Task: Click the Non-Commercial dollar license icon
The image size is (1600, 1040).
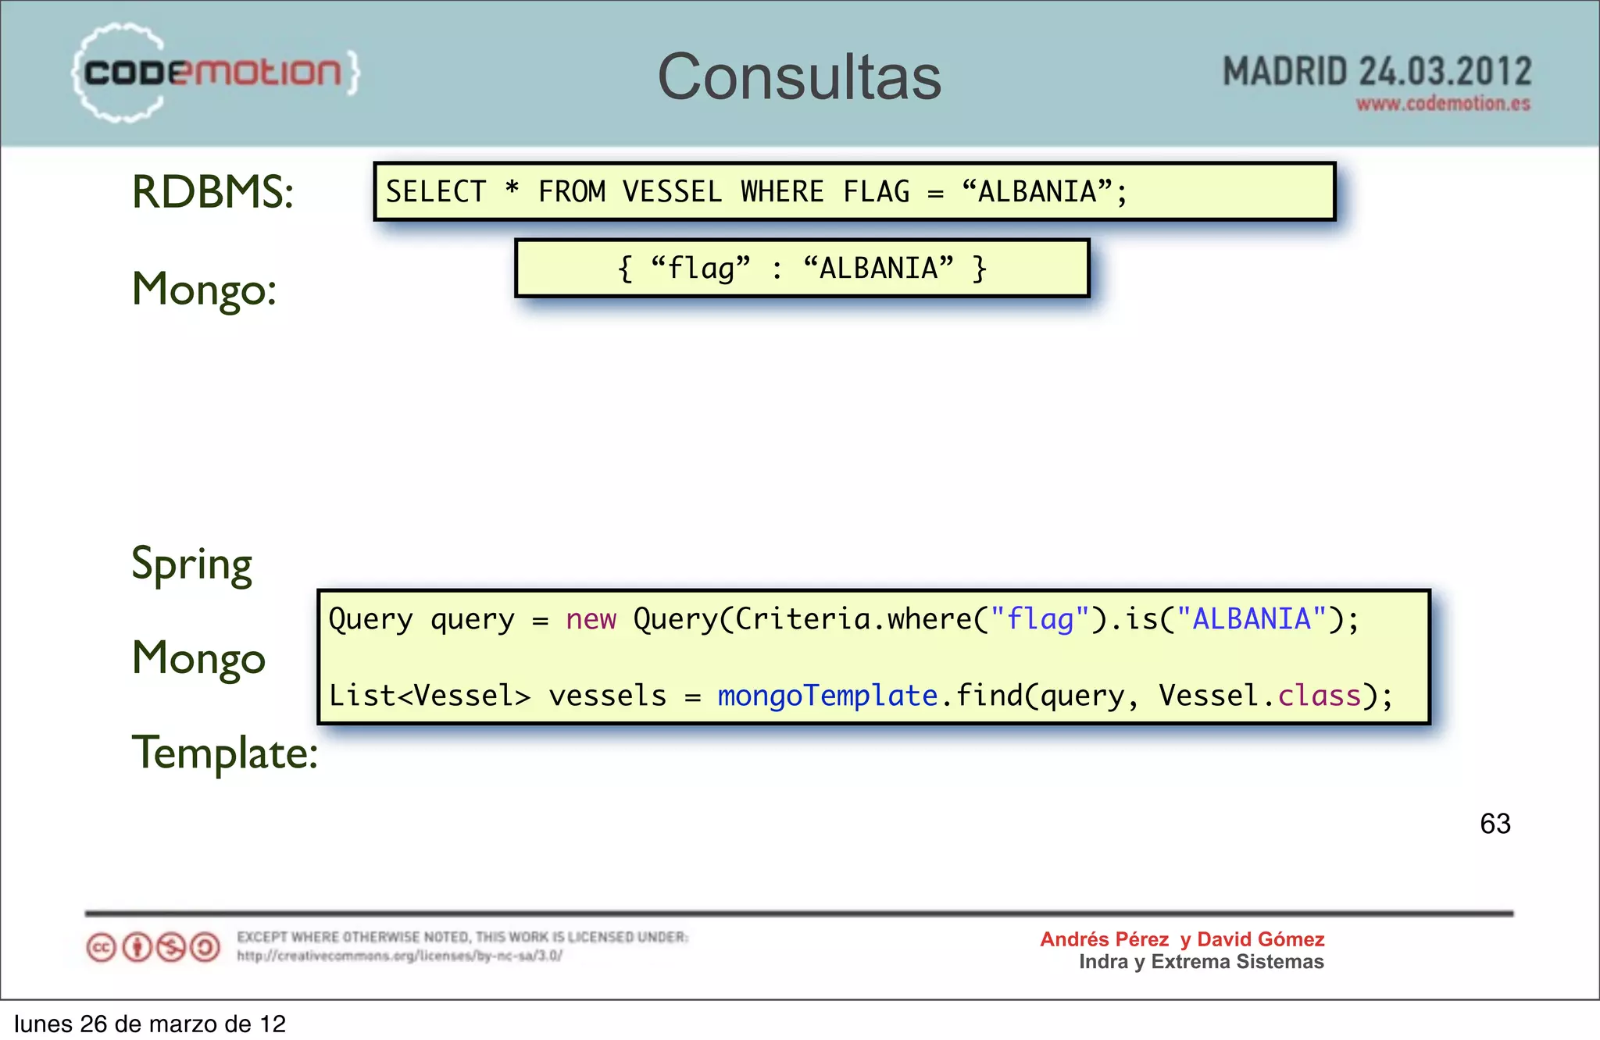Action: tap(171, 948)
